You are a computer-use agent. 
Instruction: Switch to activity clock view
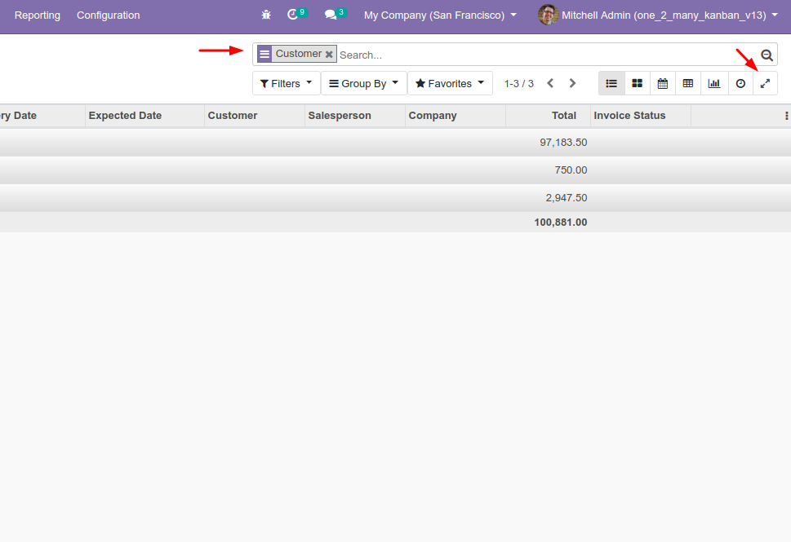coord(740,83)
